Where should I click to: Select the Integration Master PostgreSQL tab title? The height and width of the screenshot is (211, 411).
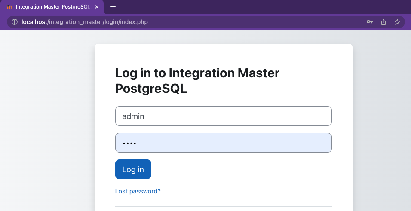point(53,7)
